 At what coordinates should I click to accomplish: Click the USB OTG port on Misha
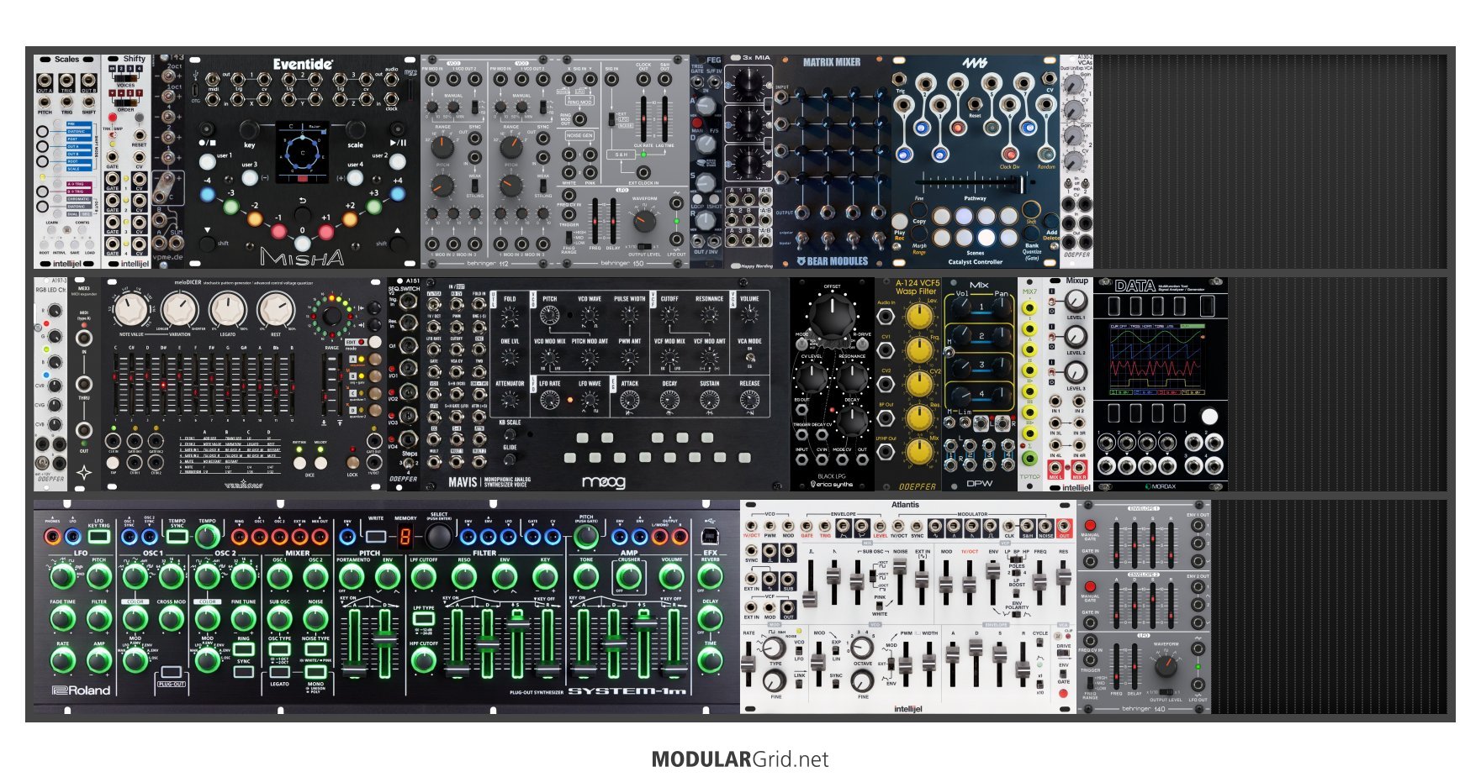click(196, 90)
